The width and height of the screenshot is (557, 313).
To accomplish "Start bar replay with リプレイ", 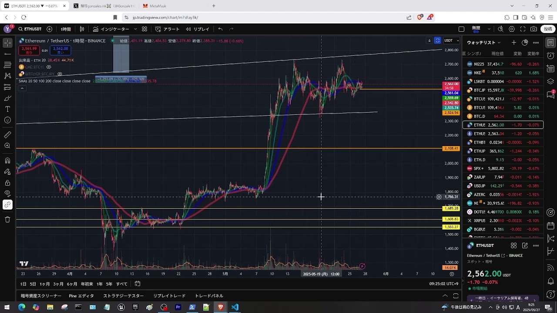I will [x=198, y=29].
